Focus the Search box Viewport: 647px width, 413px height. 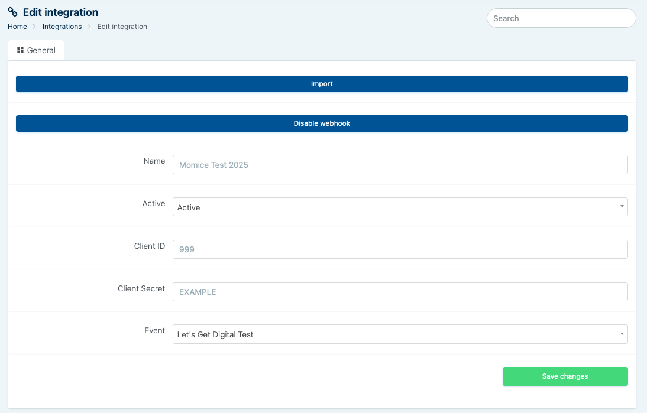(x=561, y=18)
